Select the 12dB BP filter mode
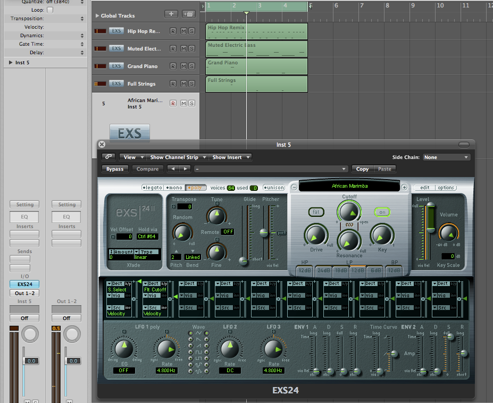Viewport: 493px width, 403px height. pos(394,270)
